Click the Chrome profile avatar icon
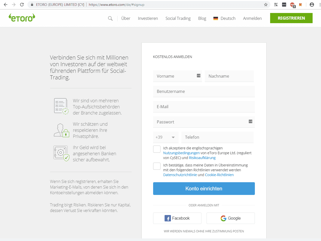Screen dimensions: 321x241 (312, 5)
